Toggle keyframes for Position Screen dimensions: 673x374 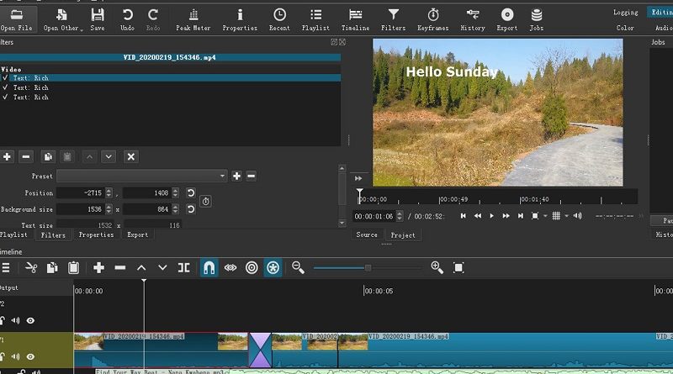point(205,201)
